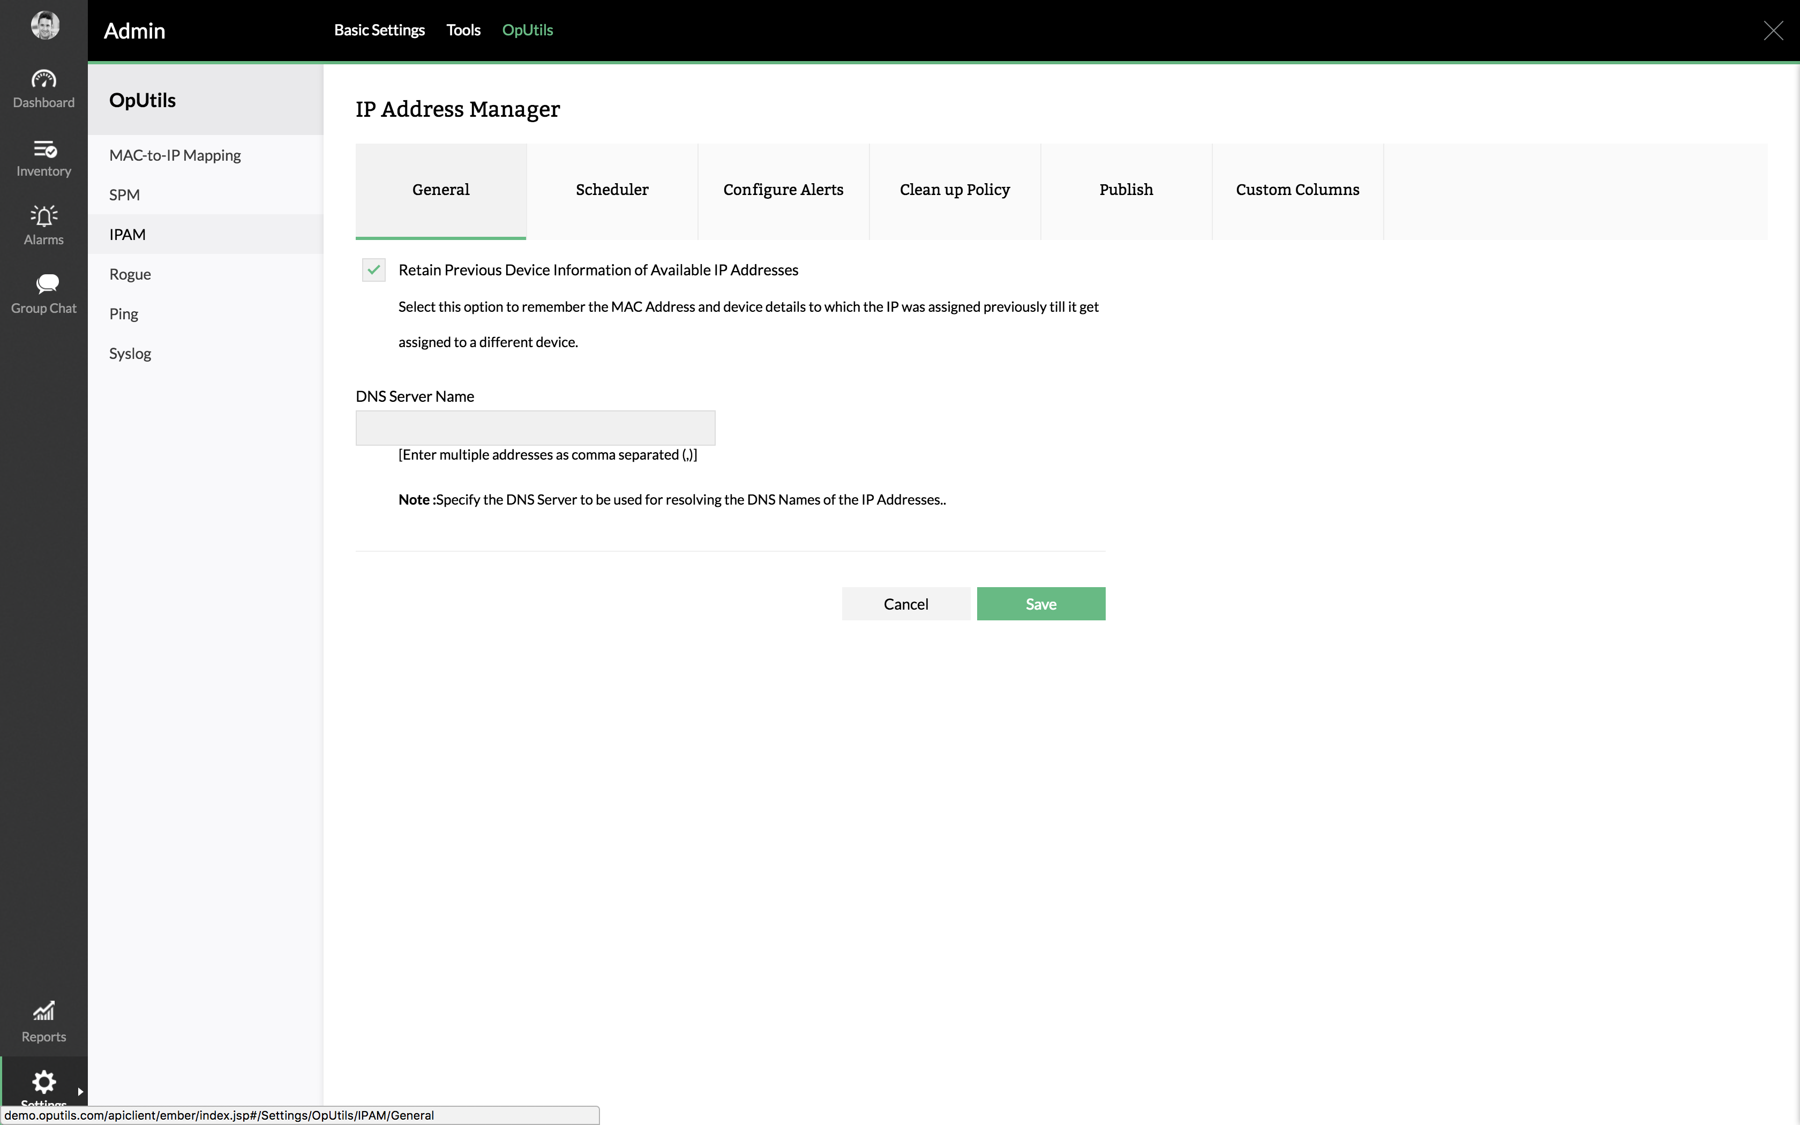Open the Reports chart icon

pos(43,1010)
